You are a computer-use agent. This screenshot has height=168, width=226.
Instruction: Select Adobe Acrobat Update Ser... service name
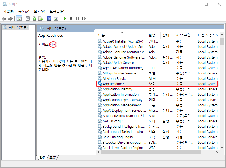coord(124,46)
